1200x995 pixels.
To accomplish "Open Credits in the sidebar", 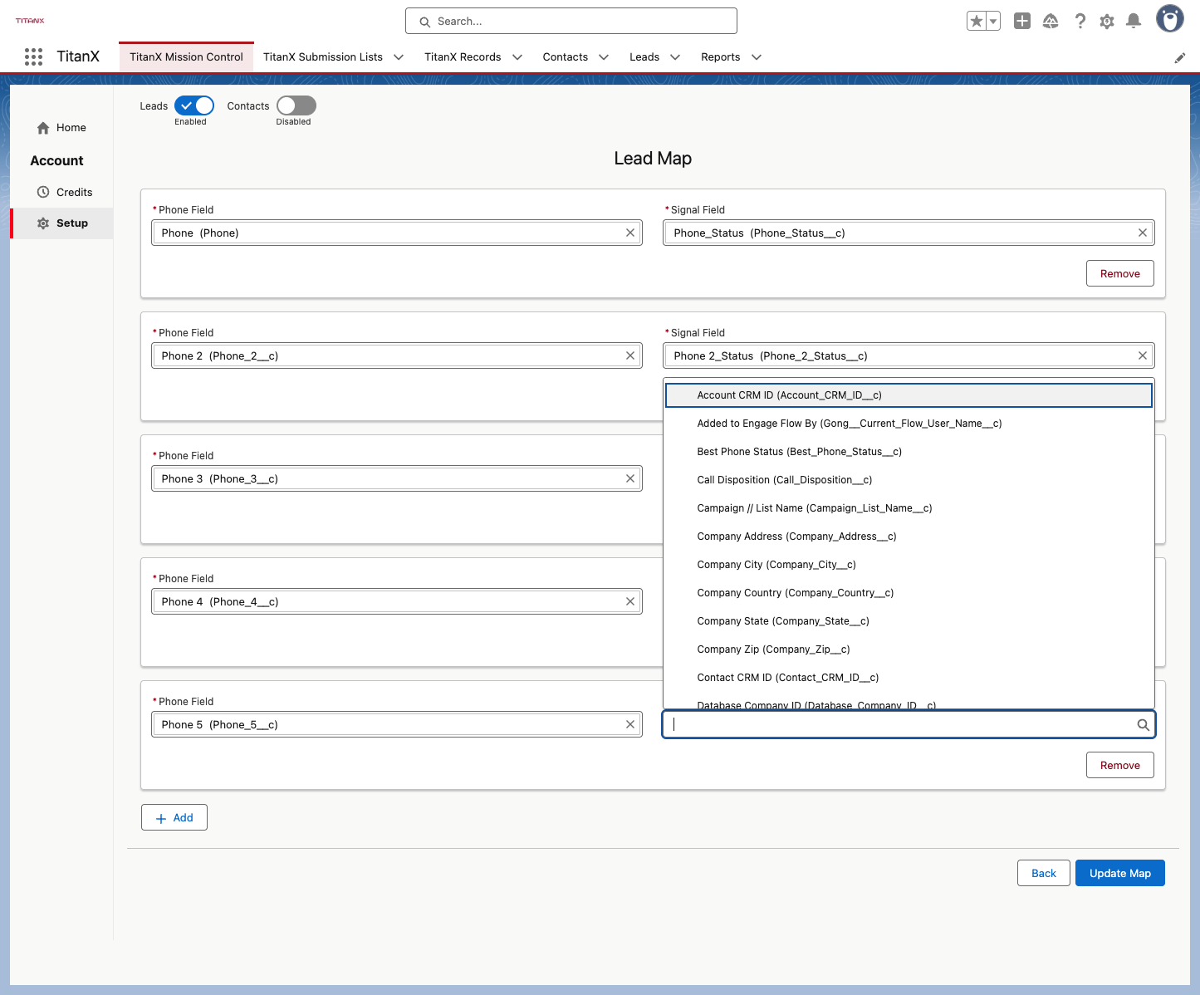I will pyautogui.click(x=64, y=192).
